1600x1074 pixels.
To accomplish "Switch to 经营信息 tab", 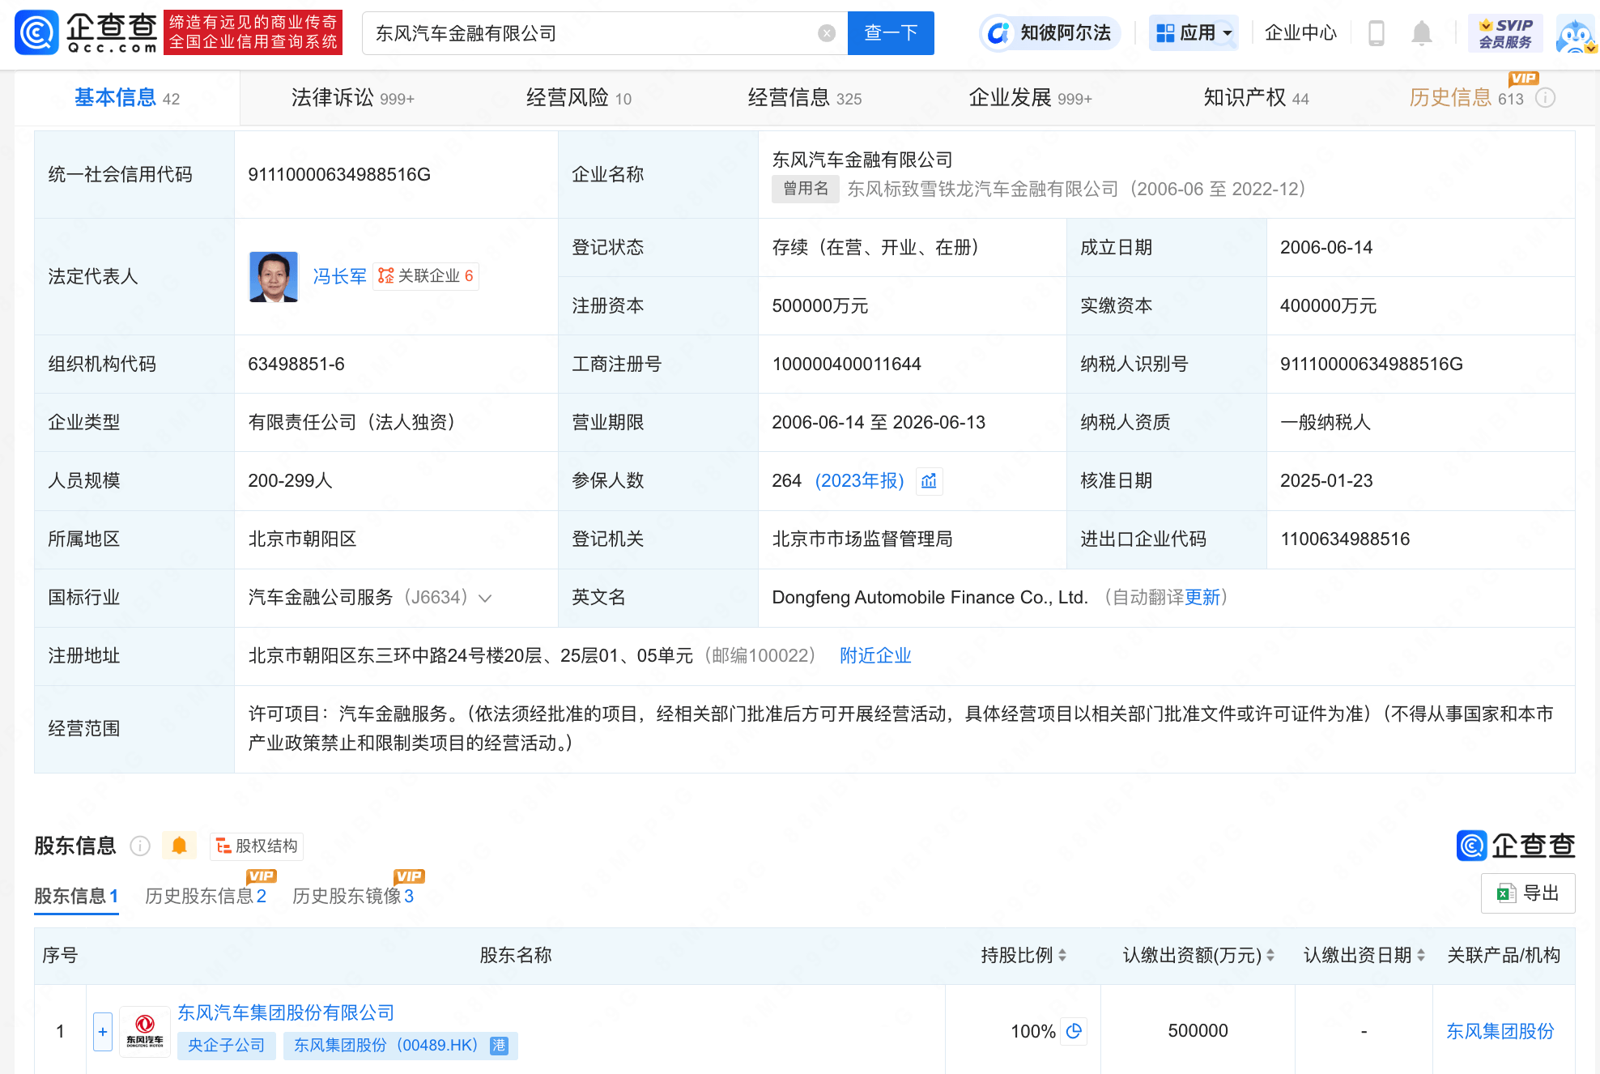I will point(805,98).
